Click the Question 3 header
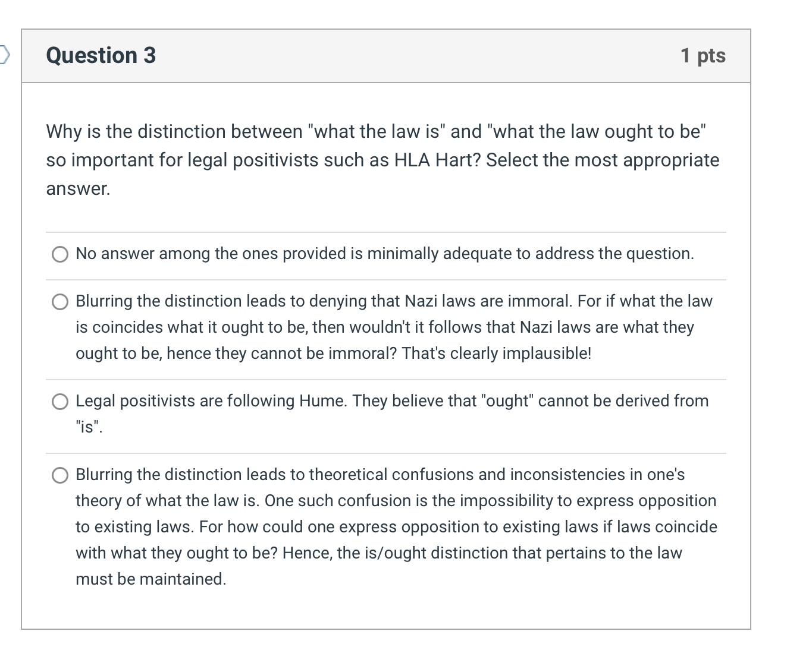 [x=100, y=55]
